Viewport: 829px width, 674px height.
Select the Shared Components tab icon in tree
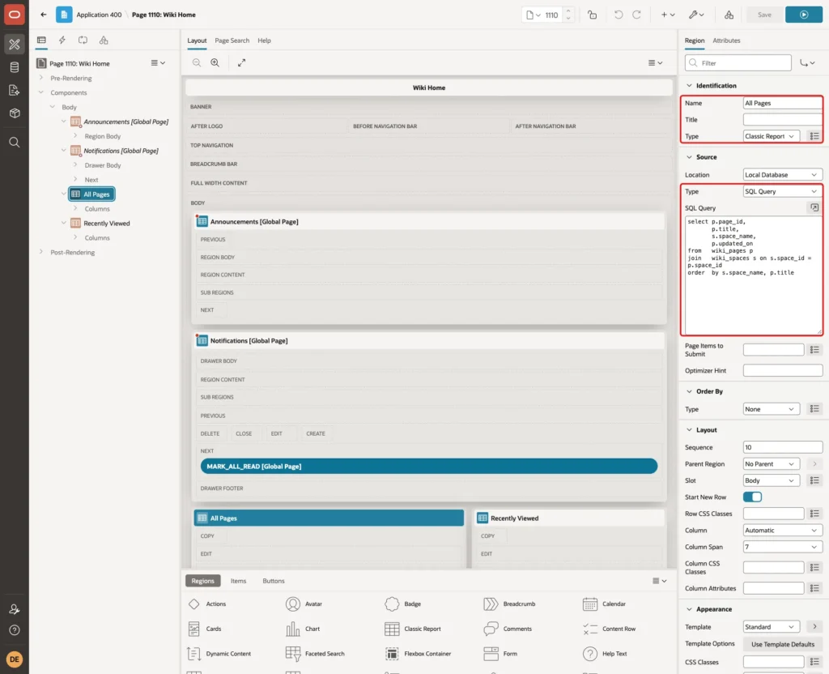104,41
